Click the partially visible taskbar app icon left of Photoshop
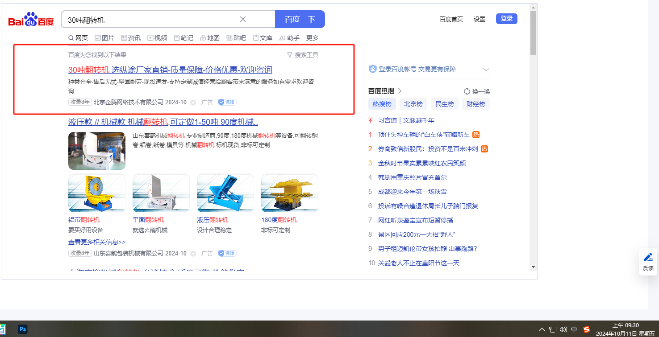Screen dimensions: 659x337 [3, 329]
